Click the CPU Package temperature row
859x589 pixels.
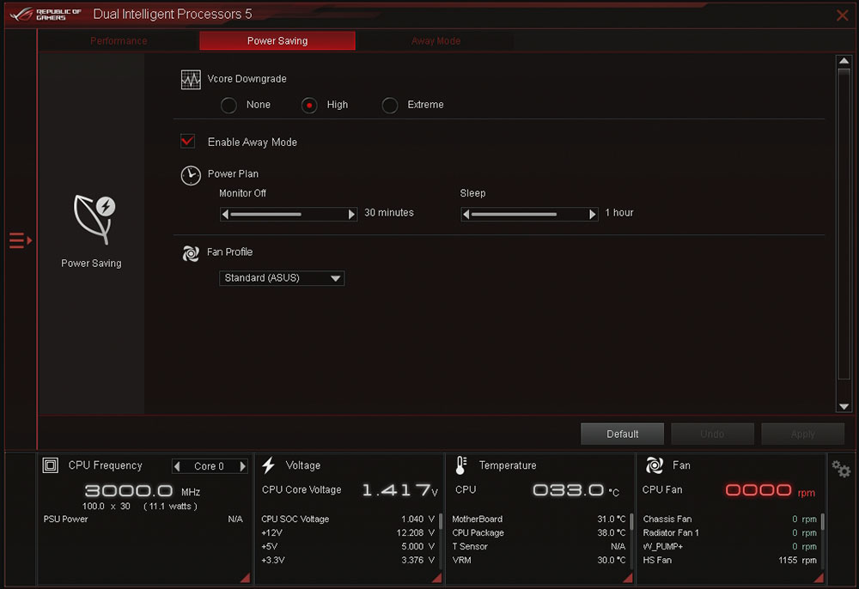pyautogui.click(x=539, y=532)
